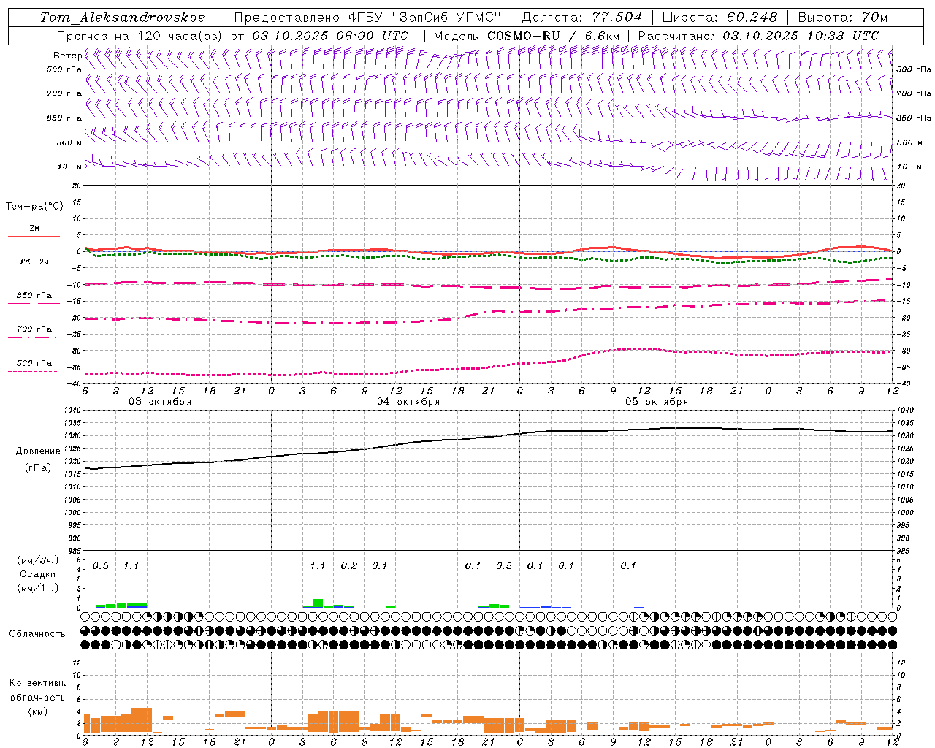
Task: Click the 04 октября date label
Action: [x=408, y=401]
